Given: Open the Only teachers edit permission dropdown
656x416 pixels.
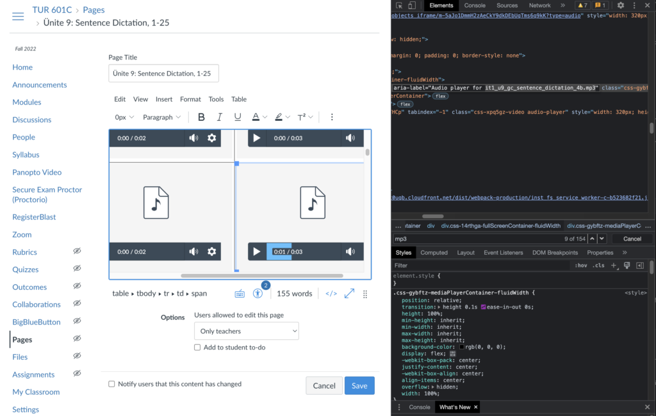Looking at the screenshot, I should (x=246, y=331).
